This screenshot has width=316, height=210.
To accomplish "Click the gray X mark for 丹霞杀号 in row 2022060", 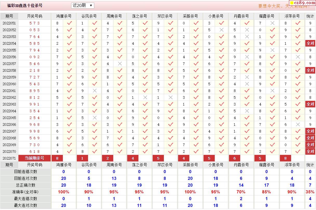I will 247,84.
